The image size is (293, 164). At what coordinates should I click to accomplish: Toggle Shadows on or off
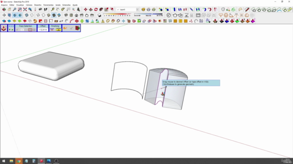tap(99, 15)
